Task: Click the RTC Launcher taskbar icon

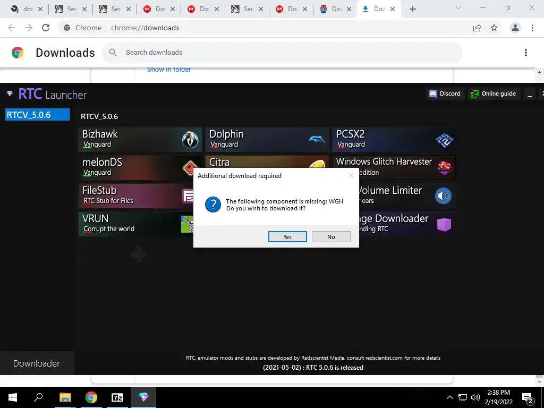Action: pyautogui.click(x=143, y=397)
